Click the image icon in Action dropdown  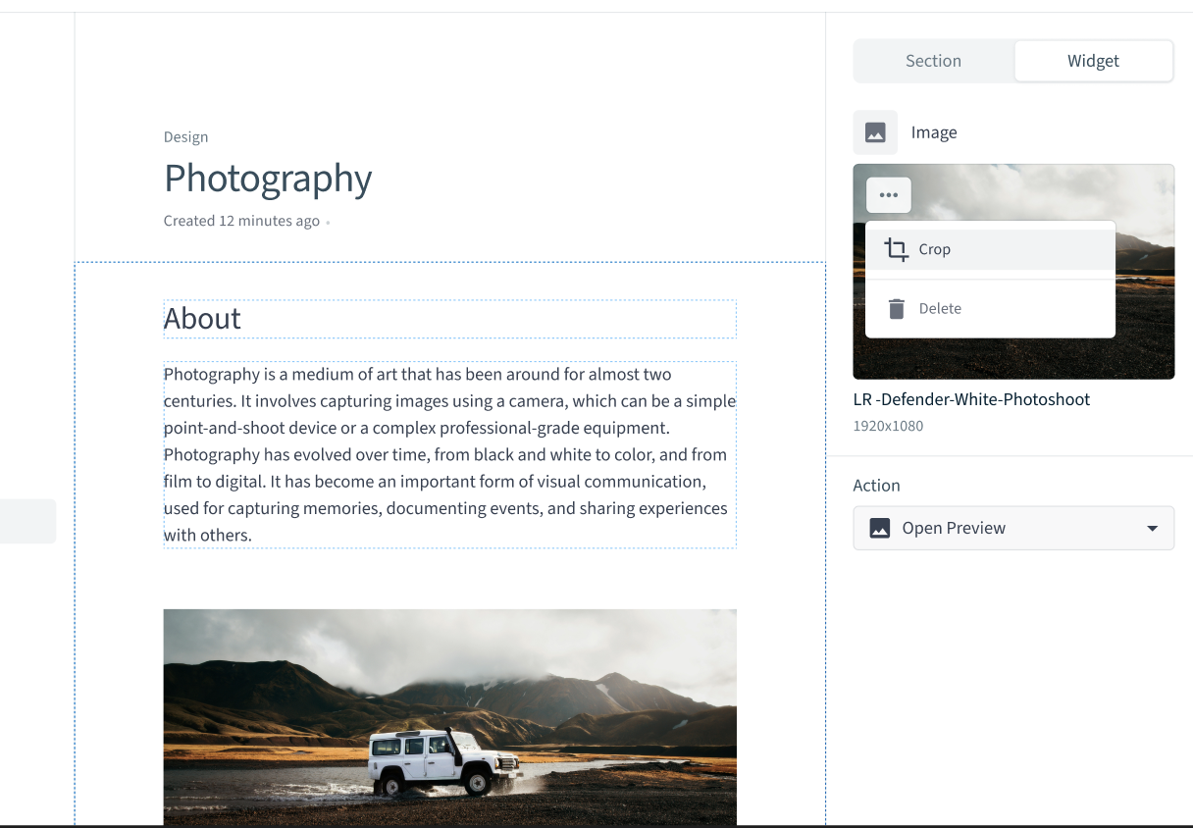880,528
